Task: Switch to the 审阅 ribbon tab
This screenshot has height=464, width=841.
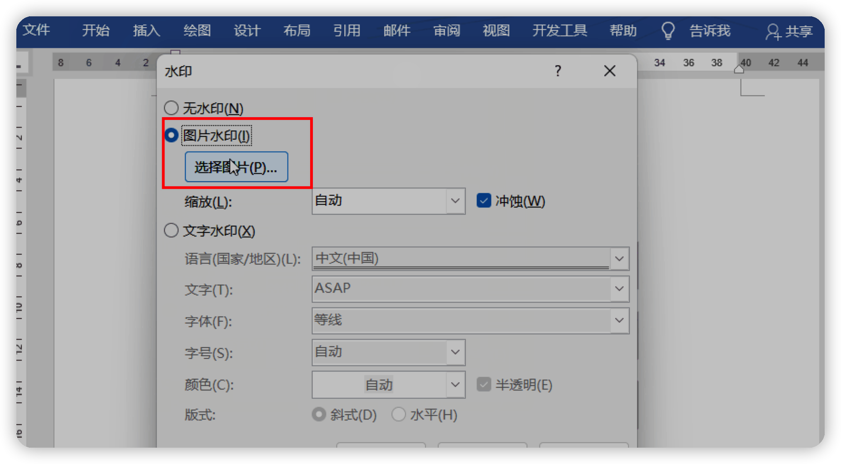Action: [x=447, y=30]
